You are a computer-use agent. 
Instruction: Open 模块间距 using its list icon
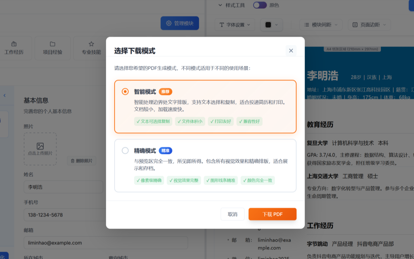pos(306,25)
